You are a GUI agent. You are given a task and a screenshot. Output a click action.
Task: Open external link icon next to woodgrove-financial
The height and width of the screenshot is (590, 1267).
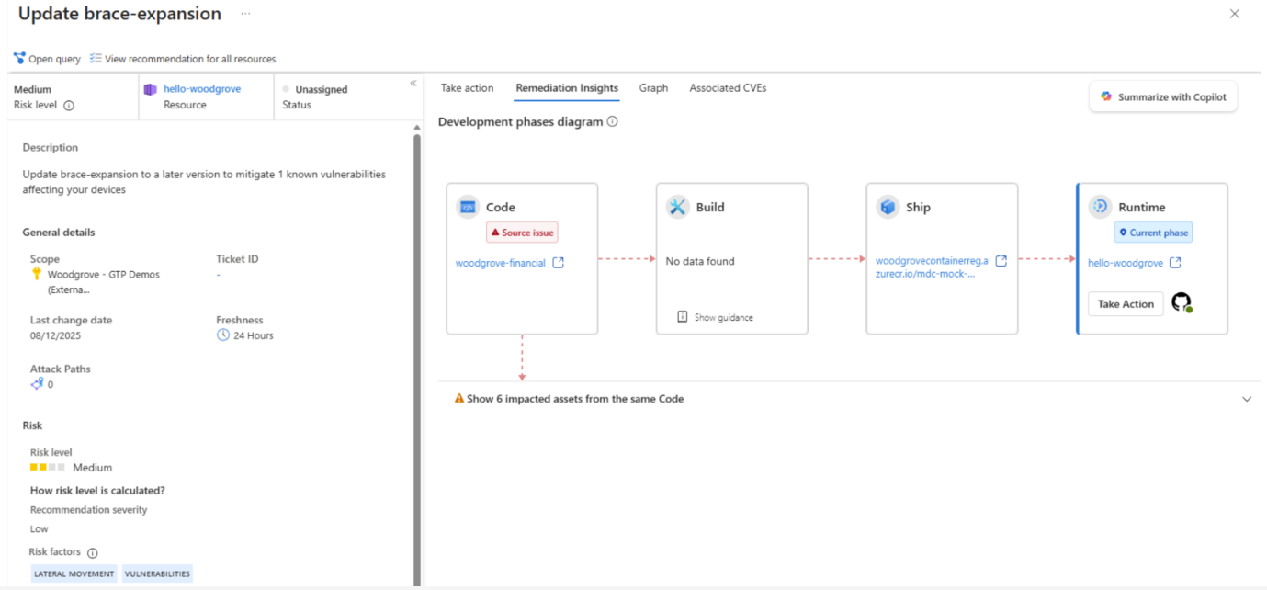(x=558, y=263)
